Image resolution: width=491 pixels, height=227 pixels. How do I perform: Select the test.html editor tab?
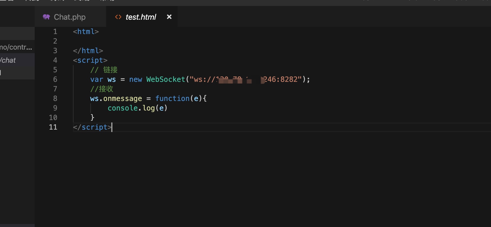tap(142, 17)
